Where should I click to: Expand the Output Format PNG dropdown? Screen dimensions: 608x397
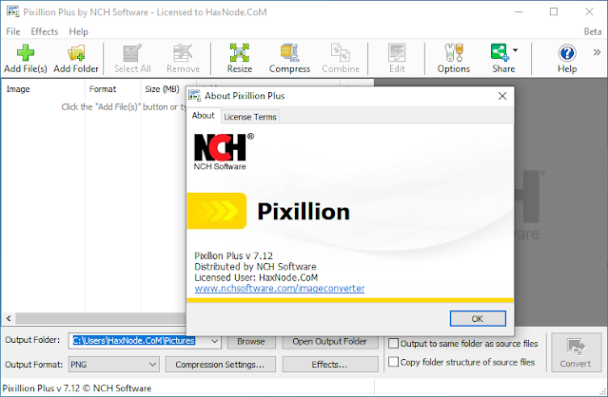[x=153, y=365]
